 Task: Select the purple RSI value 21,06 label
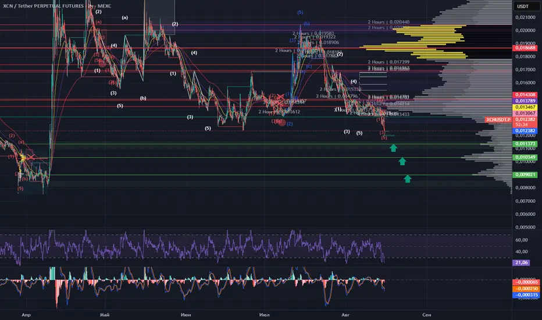[x=521, y=262]
